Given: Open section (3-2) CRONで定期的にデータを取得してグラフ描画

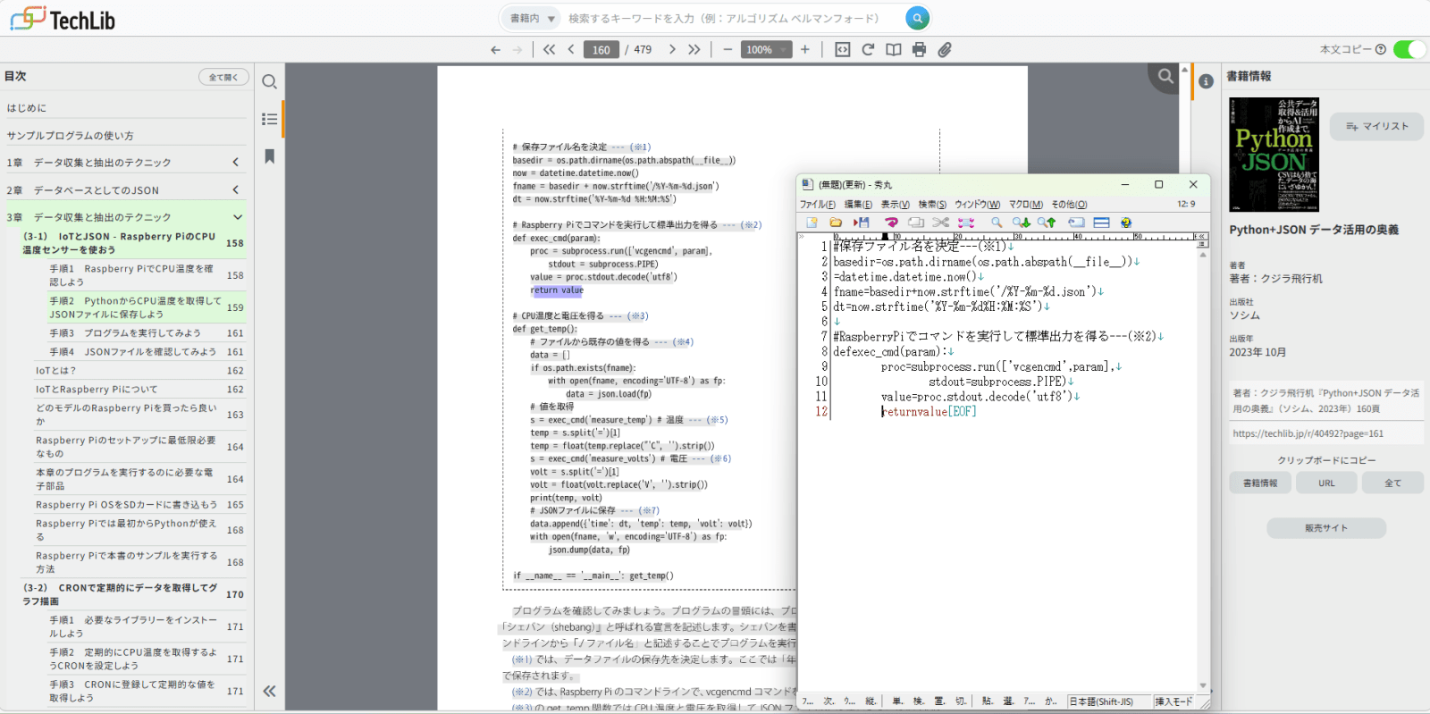Looking at the screenshot, I should [x=132, y=594].
